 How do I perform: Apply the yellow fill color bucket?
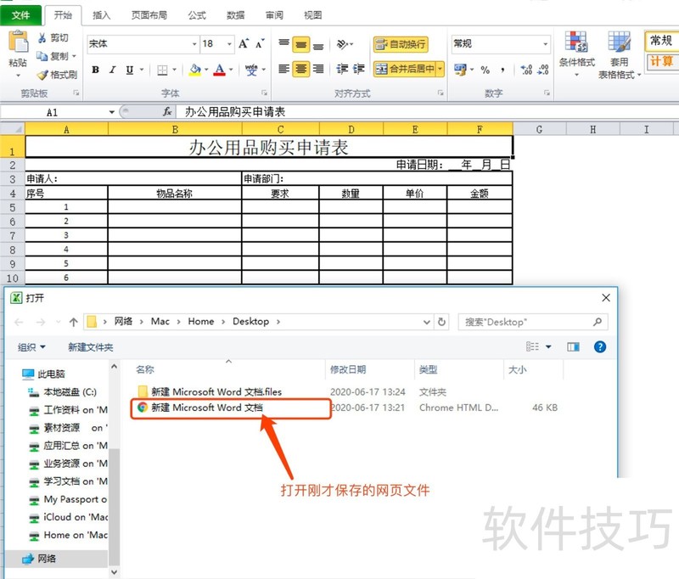point(195,70)
